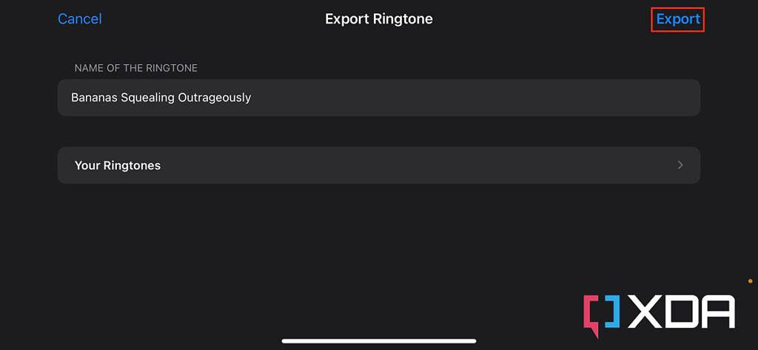
Task: Click the NAME OF THE RINGTONE label
Action: coord(136,68)
